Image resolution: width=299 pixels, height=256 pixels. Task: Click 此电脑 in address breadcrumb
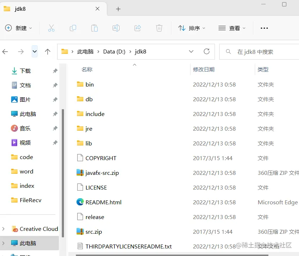[85, 52]
